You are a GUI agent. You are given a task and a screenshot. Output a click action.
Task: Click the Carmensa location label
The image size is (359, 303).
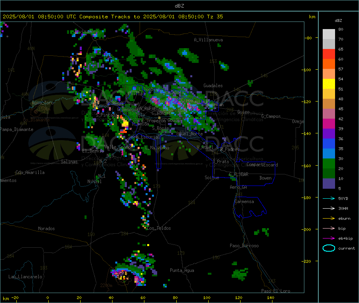pyautogui.click(x=244, y=201)
